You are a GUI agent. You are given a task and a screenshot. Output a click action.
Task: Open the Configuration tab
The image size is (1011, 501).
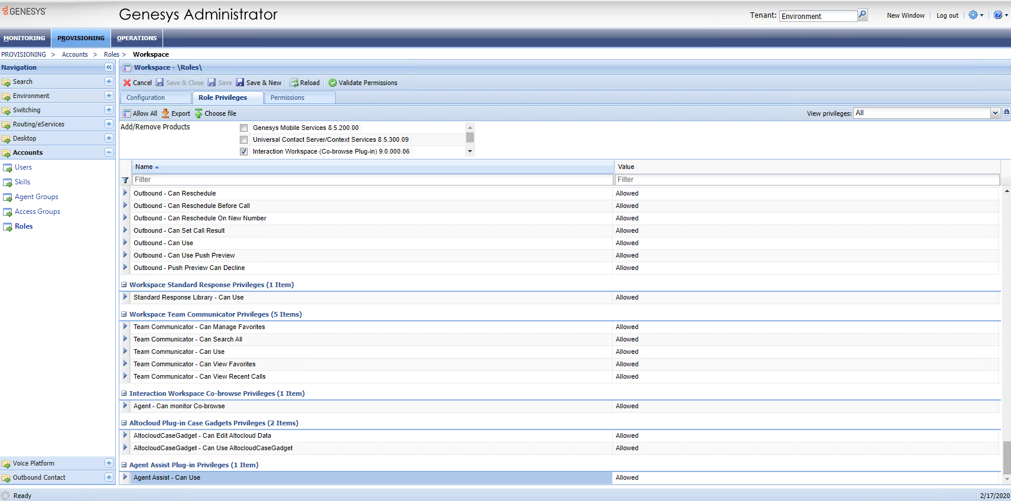(x=156, y=97)
